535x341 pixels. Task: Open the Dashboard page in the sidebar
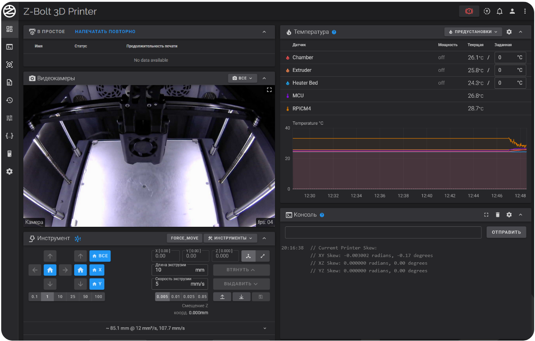[10, 29]
